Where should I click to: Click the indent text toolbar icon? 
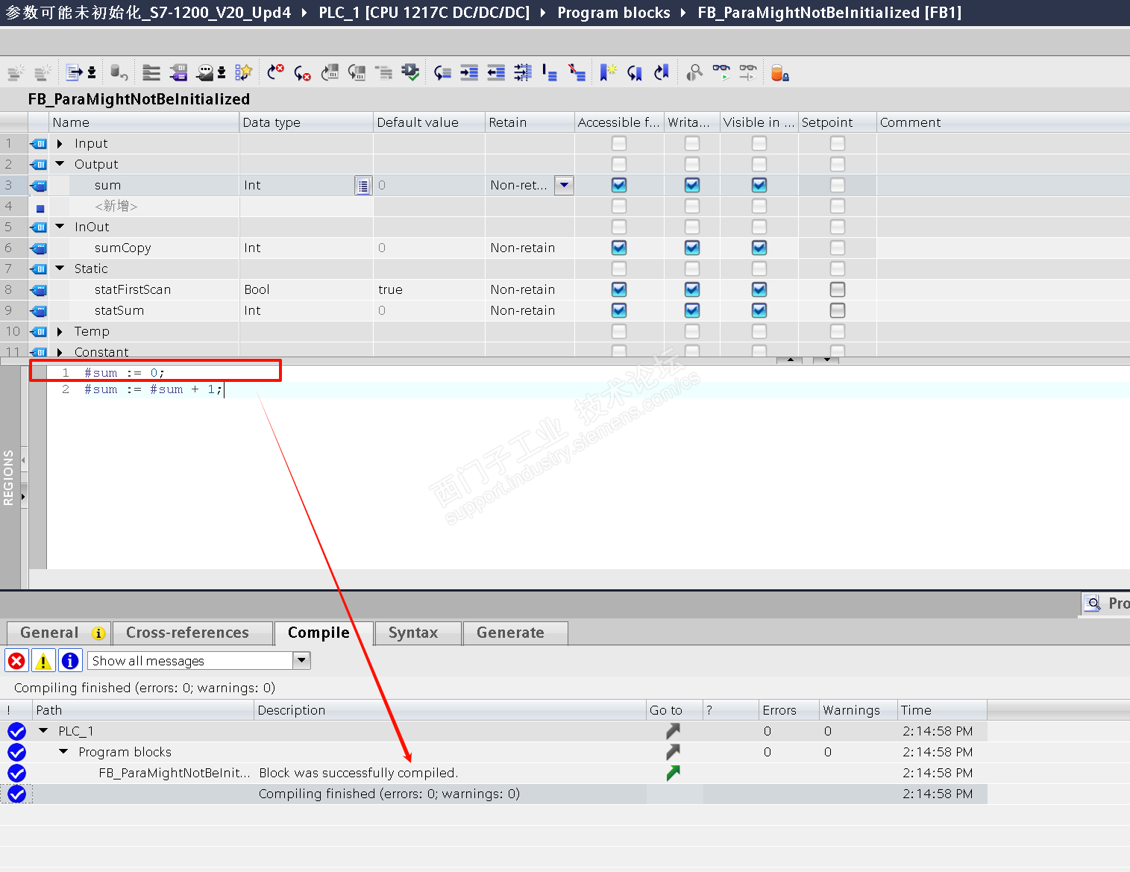click(469, 72)
